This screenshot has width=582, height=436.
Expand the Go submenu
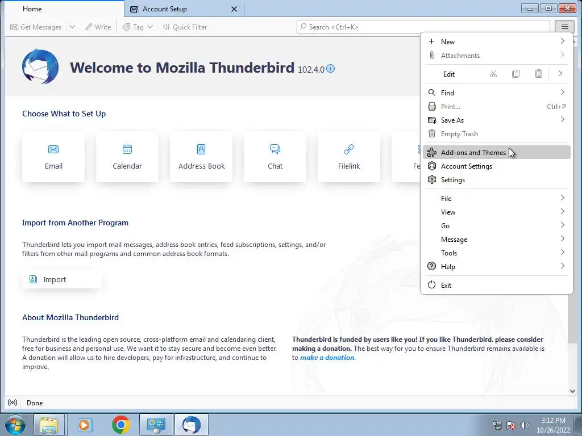coord(496,226)
